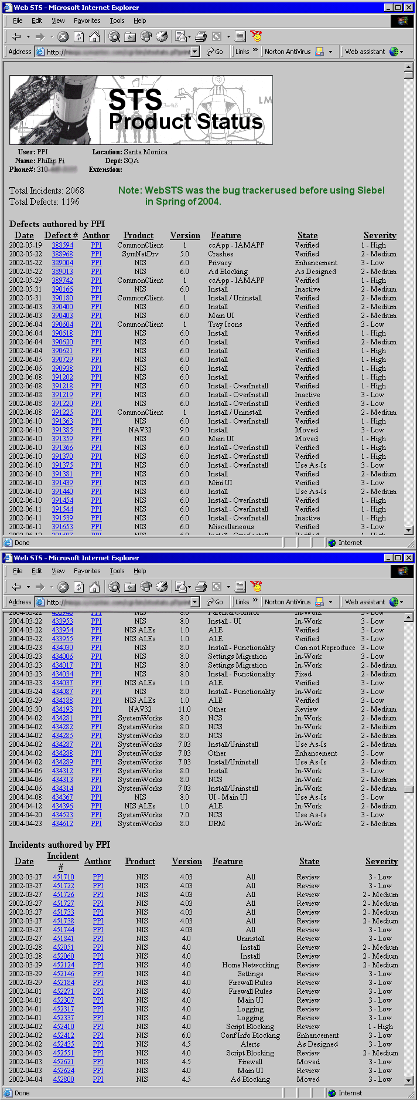Viewport: 417px width, 1100px height.
Task: Open the Favorites menu in the top window
Action: pyautogui.click(x=87, y=21)
